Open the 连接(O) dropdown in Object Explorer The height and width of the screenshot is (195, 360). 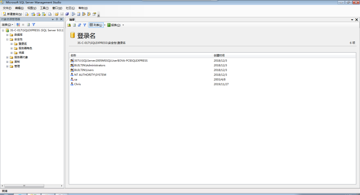tap(7, 25)
